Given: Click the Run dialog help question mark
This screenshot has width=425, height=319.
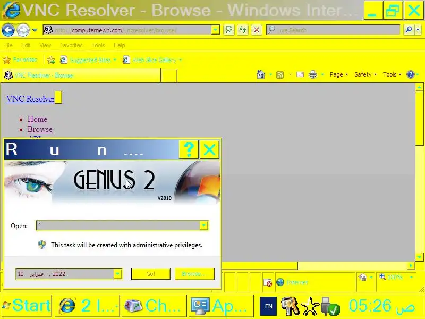Looking at the screenshot, I should pos(189,149).
